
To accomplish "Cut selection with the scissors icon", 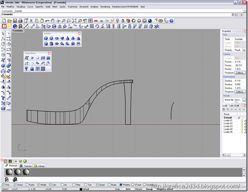I will (x=31, y=21).
